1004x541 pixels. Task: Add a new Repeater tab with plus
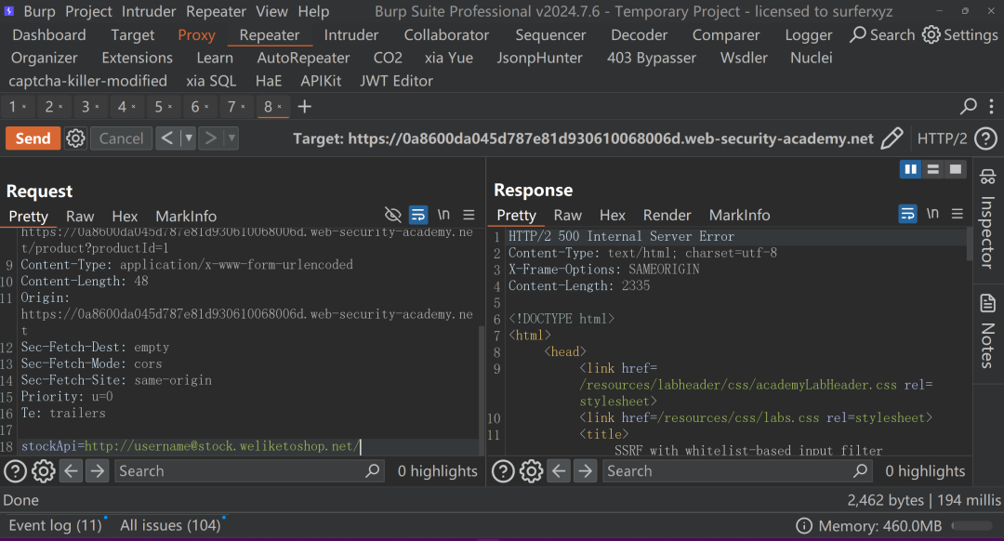pyautogui.click(x=305, y=107)
